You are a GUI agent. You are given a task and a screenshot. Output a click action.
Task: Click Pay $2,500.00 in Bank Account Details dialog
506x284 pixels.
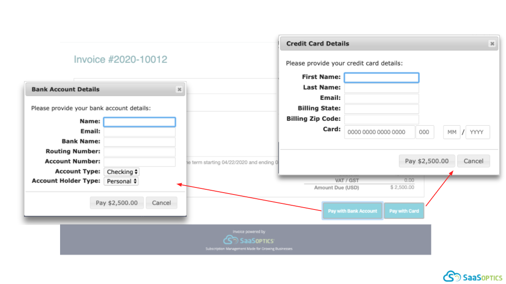point(116,203)
